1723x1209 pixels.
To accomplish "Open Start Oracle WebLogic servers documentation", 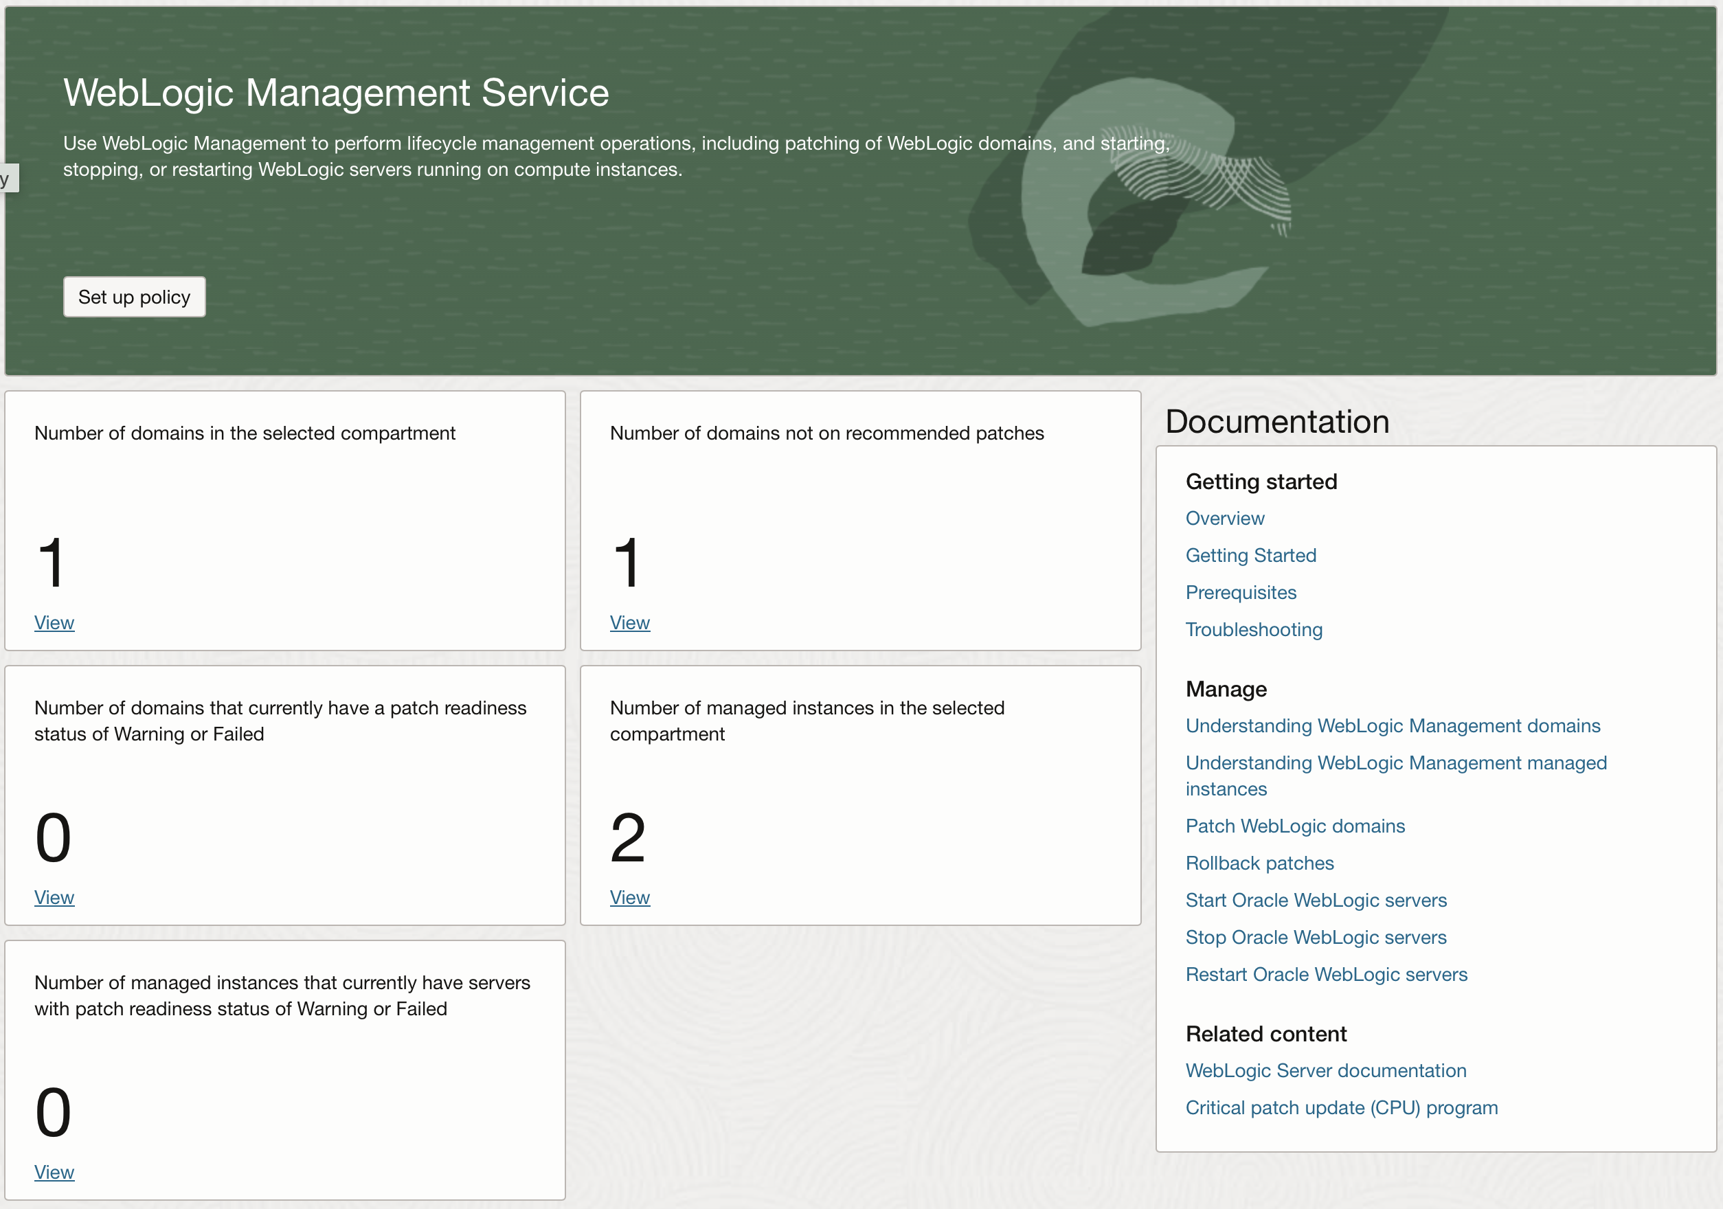I will click(1316, 900).
